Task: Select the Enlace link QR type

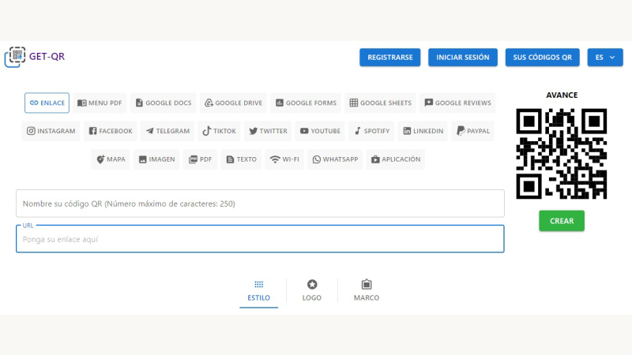Action: 47,103
